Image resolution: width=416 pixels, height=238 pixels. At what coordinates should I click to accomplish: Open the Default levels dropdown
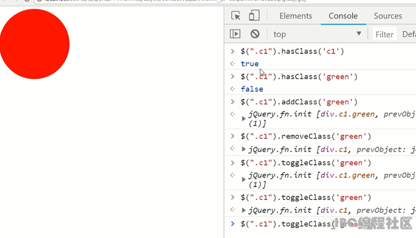[x=409, y=34]
